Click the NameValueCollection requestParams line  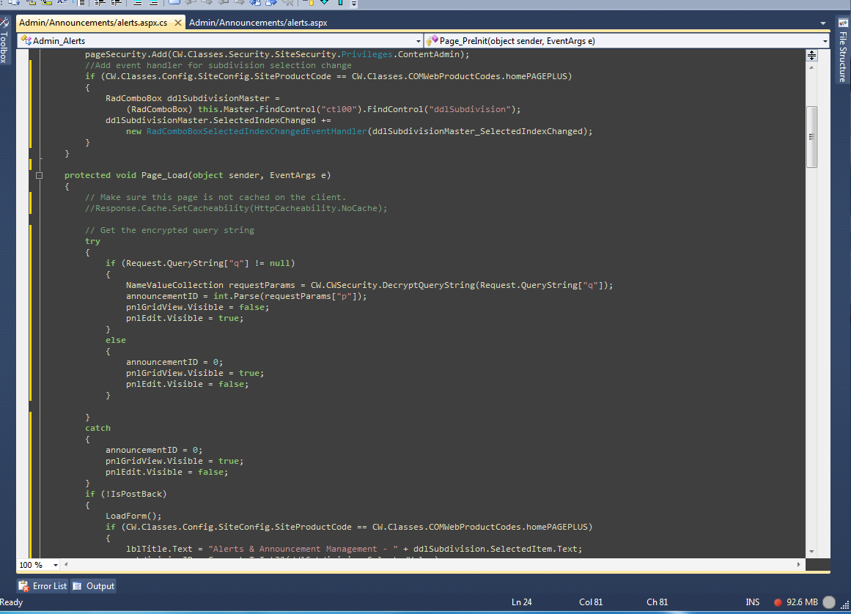coord(369,285)
